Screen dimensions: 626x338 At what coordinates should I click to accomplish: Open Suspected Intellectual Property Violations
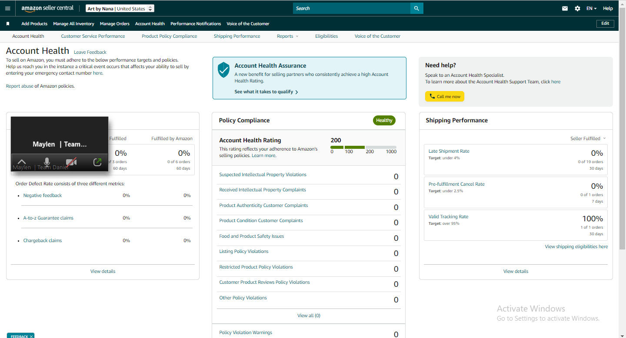click(x=263, y=174)
